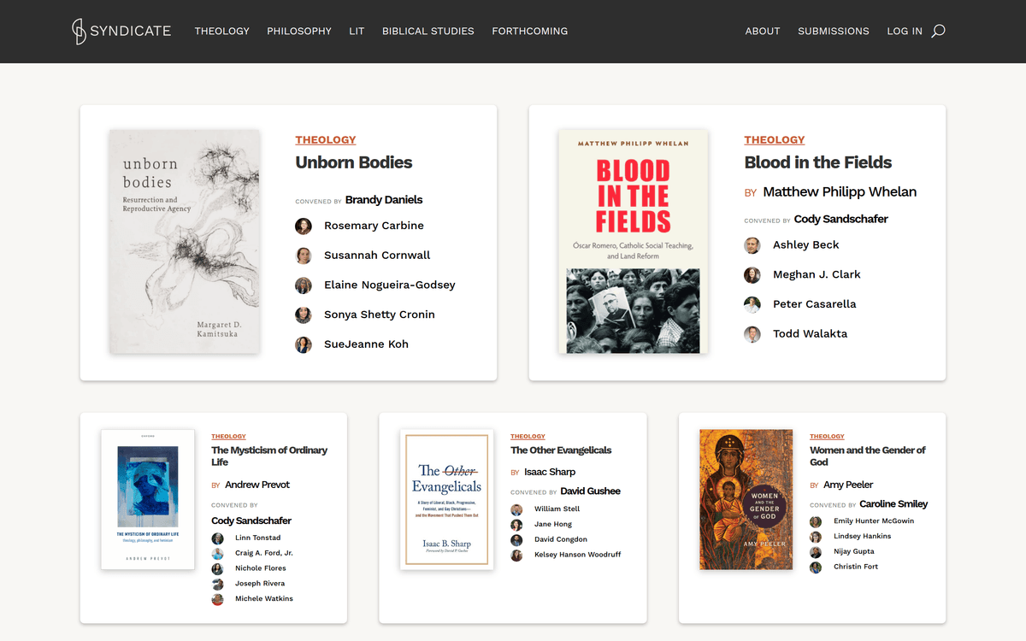The image size is (1026, 641).
Task: Click Peter Casarella's avatar photo
Action: [752, 304]
